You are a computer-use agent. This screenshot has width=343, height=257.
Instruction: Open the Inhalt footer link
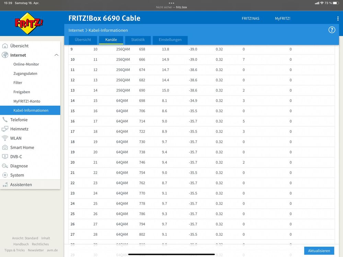tap(46, 238)
